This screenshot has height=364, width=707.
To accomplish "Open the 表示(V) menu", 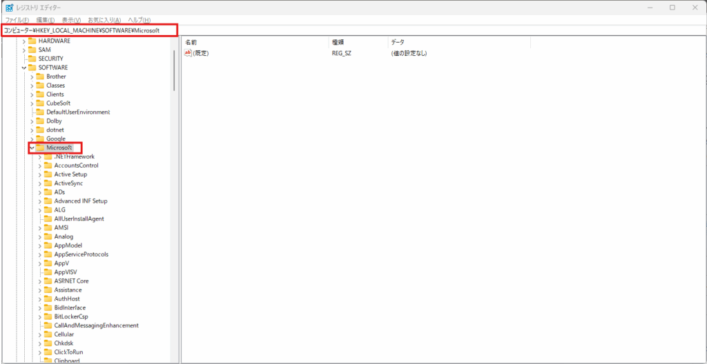I will point(71,20).
